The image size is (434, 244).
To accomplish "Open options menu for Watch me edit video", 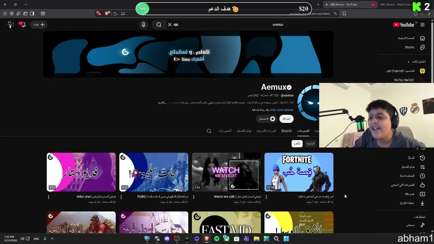I will (x=194, y=197).
